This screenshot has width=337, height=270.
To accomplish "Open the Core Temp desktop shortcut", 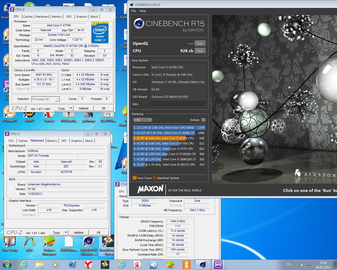I will pos(9,244).
